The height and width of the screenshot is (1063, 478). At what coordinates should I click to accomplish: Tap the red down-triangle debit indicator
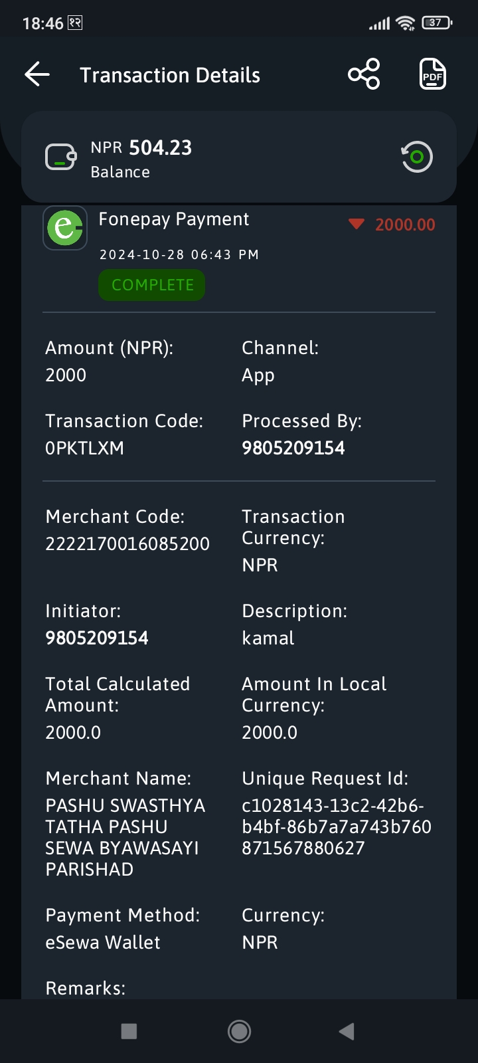(x=357, y=224)
